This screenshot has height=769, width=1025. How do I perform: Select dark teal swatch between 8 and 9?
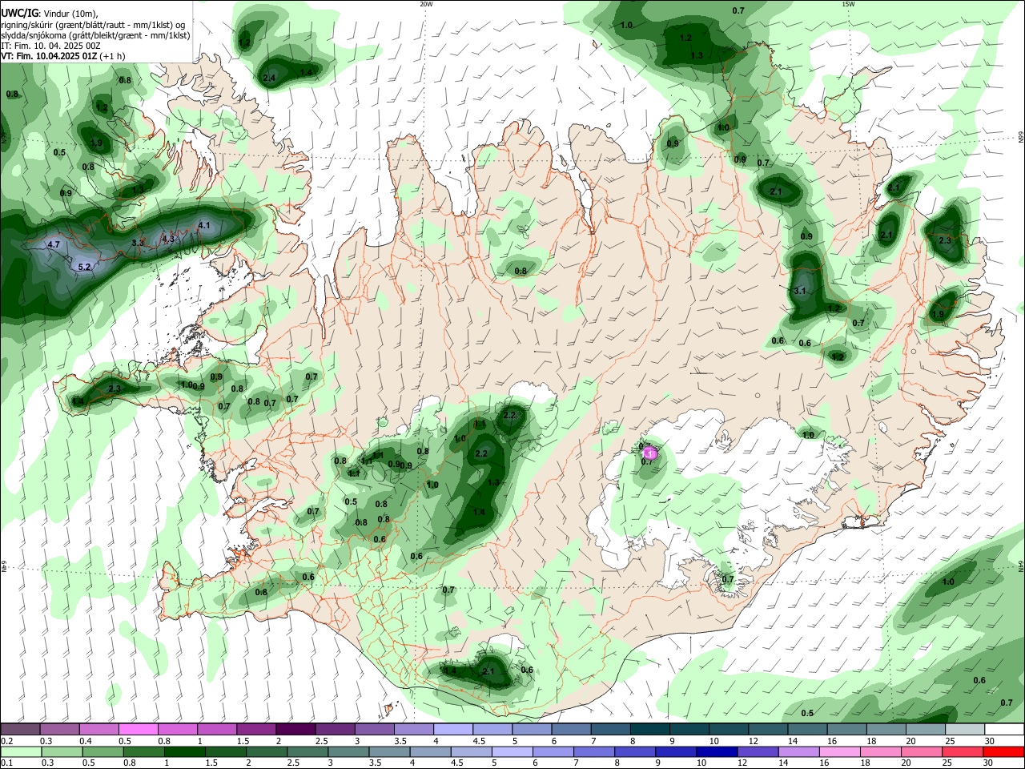tap(650, 730)
